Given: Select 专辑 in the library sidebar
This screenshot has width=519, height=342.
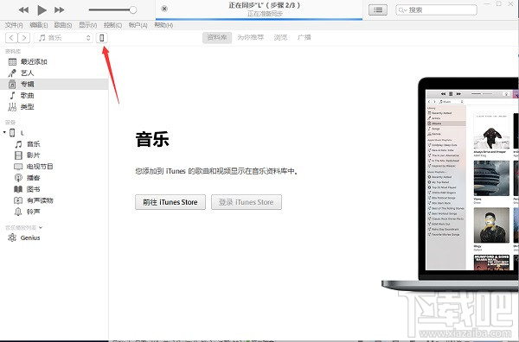Looking at the screenshot, I should pos(54,85).
